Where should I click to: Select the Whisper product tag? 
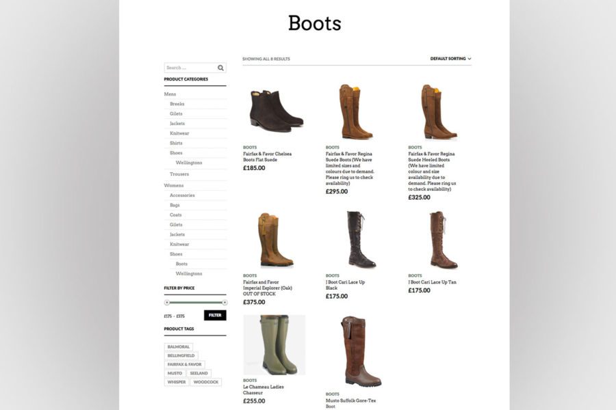coord(177,382)
